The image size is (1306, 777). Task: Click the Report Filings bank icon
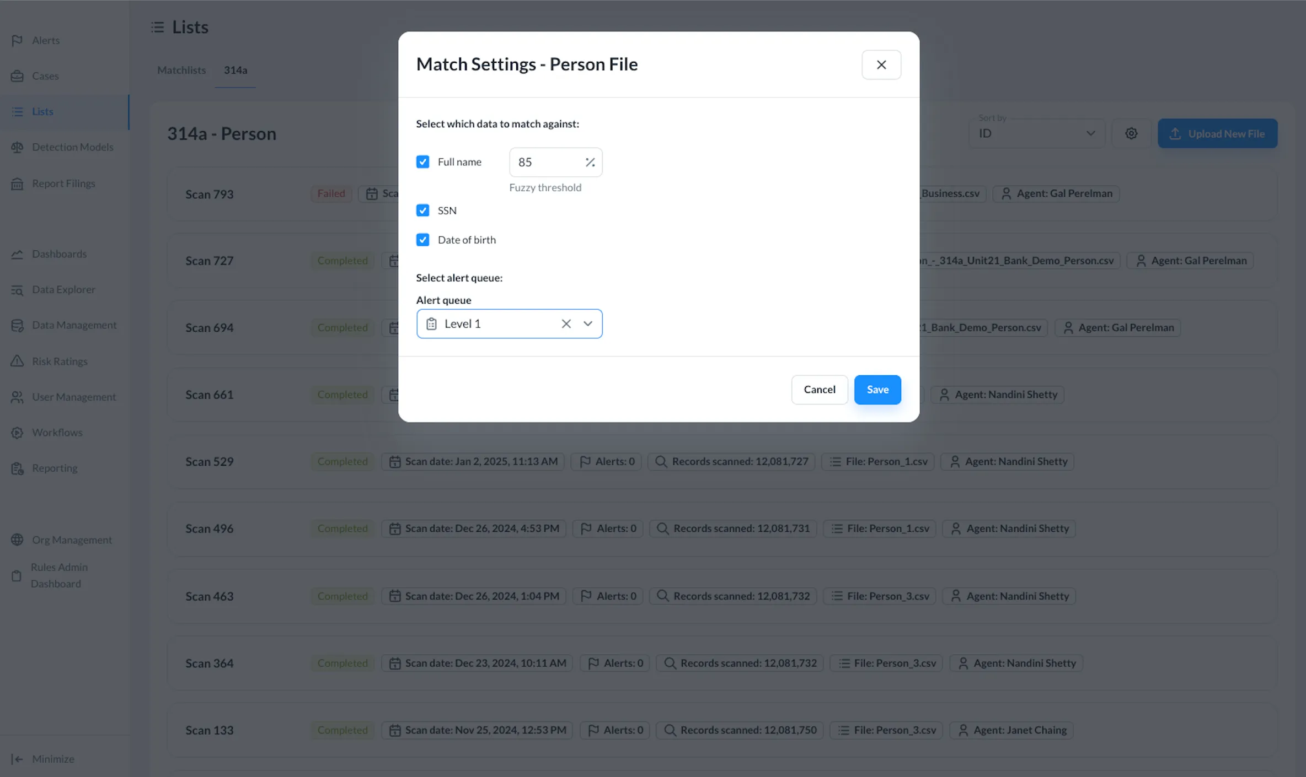click(17, 184)
